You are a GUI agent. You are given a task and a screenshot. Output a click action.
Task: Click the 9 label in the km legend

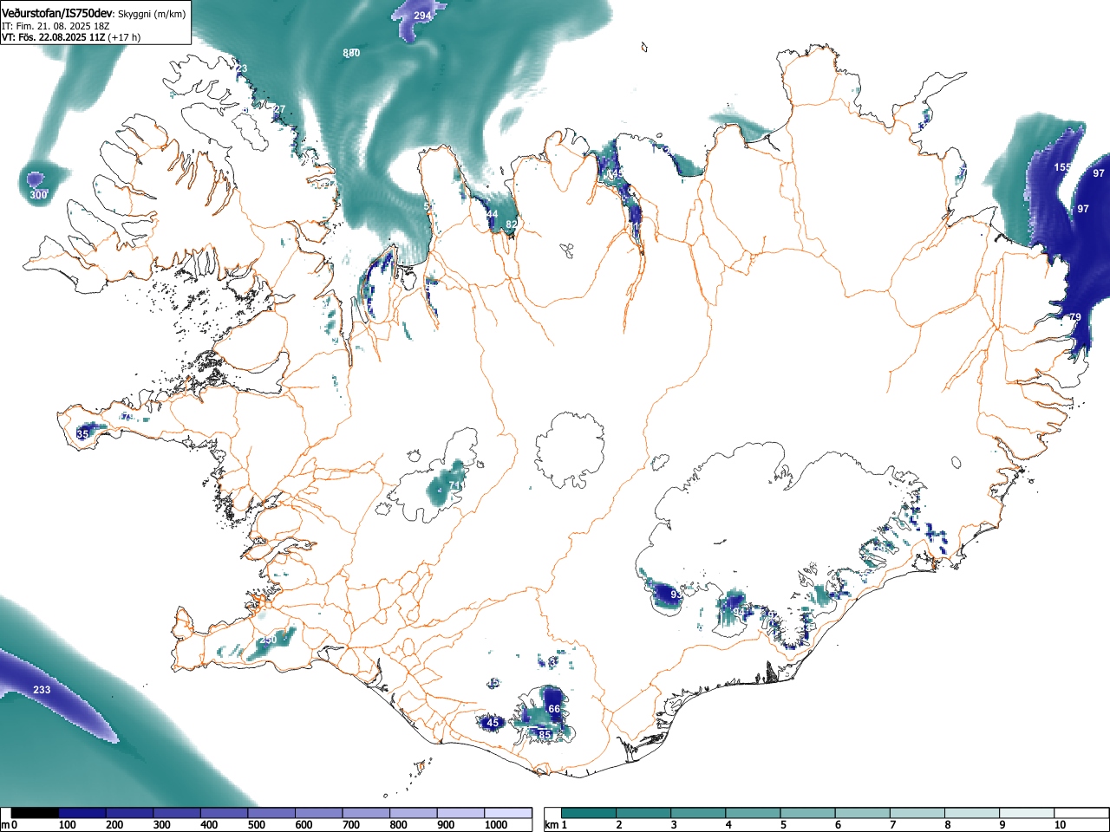[1002, 825]
